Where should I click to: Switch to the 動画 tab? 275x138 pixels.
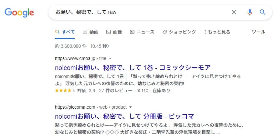90,32
